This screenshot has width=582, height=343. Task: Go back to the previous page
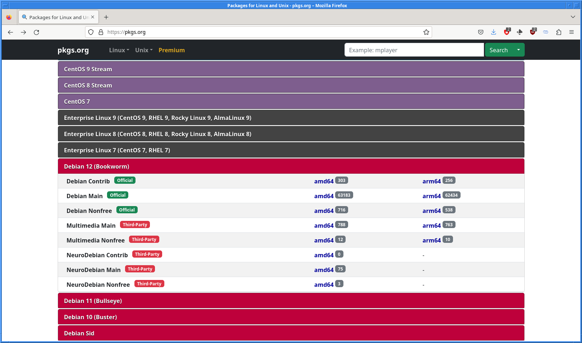10,32
